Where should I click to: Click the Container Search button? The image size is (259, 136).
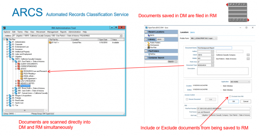click(171, 62)
